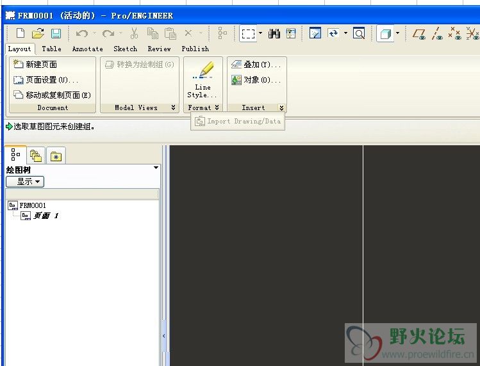Click the Cut scissors icon
The width and height of the screenshot is (480, 366).
134,33
